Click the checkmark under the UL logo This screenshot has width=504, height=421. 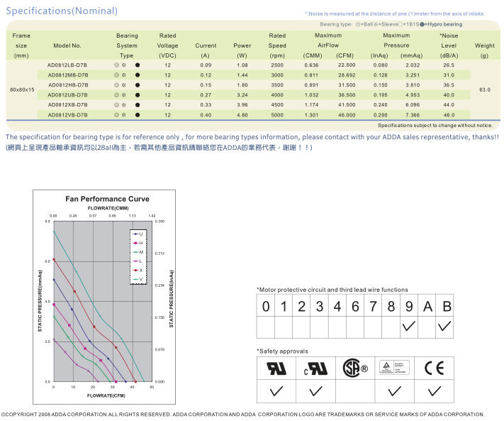(276, 391)
